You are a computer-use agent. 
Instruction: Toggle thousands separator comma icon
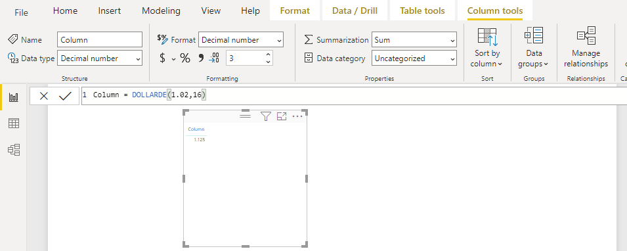(201, 58)
